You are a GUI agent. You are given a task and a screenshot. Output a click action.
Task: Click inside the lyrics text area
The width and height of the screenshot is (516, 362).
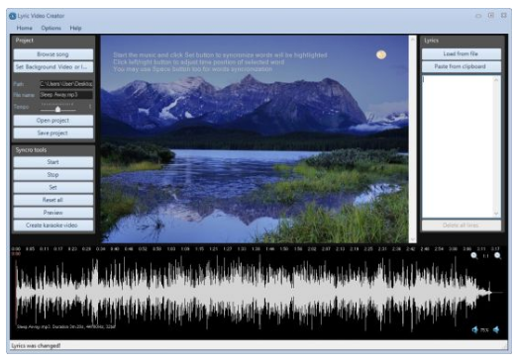[458, 146]
